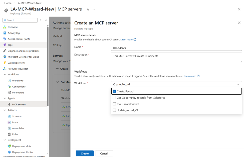Select Tags in the sidebar menu
The width and height of the screenshot is (244, 157).
point(23,45)
